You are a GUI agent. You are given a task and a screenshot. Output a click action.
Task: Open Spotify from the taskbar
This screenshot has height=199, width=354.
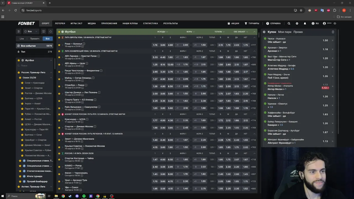click(84, 196)
